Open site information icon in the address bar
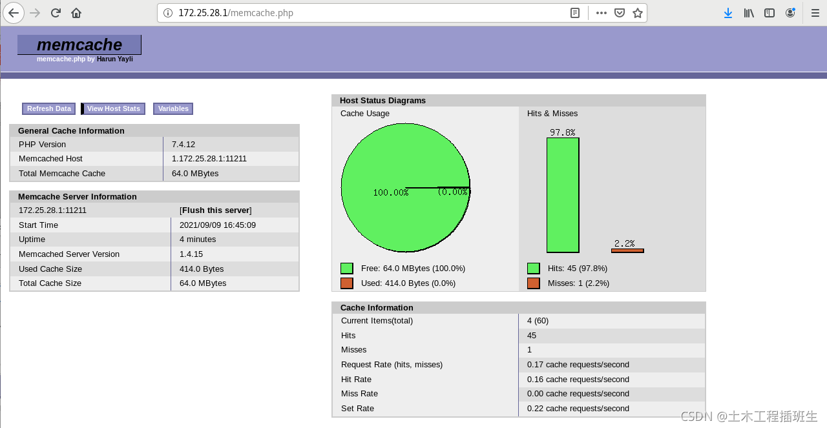 click(x=167, y=13)
